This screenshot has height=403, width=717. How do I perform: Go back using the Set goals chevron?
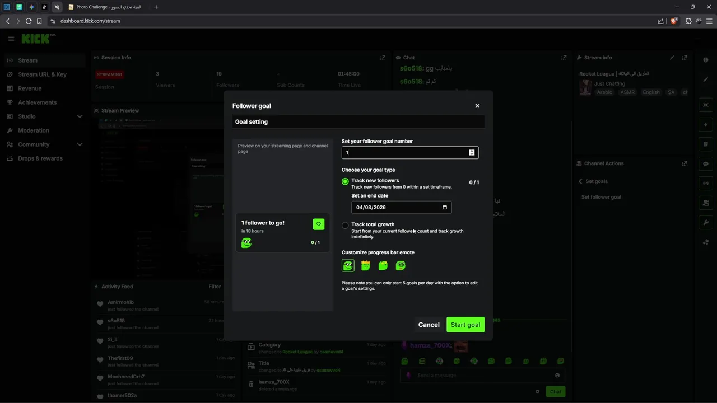pyautogui.click(x=580, y=181)
